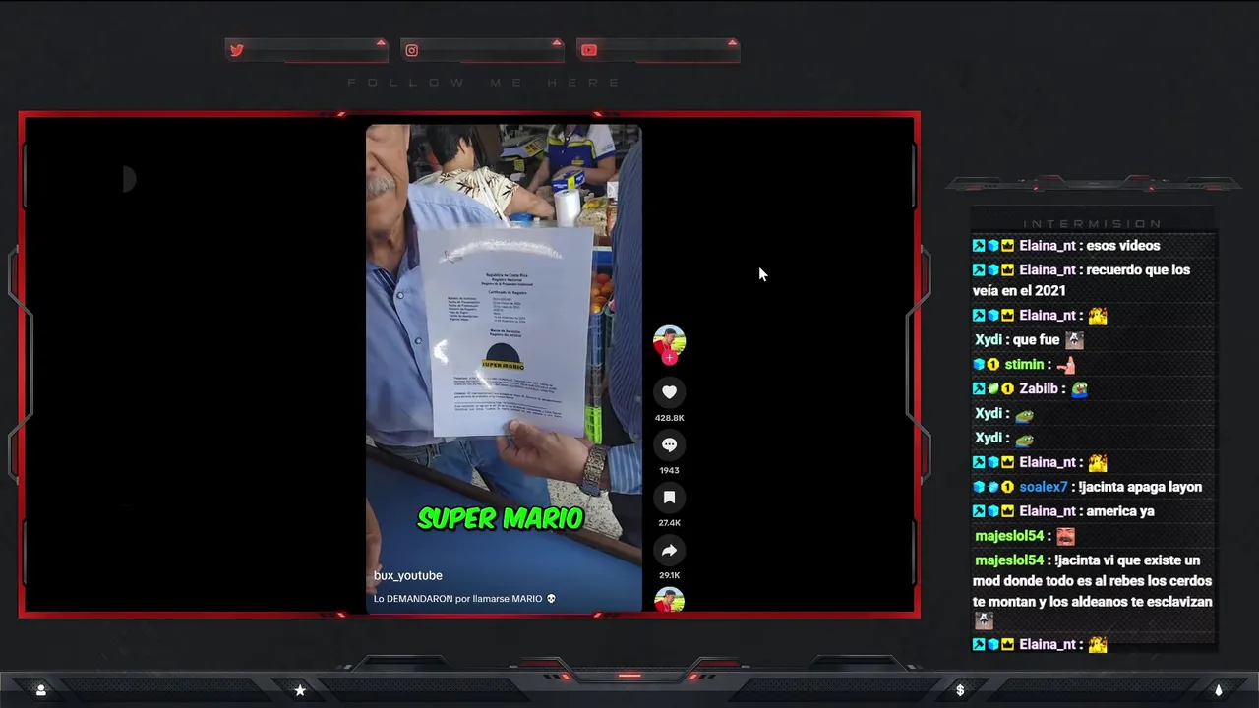
Task: Click the Zabilb username in chat
Action: (1039, 389)
